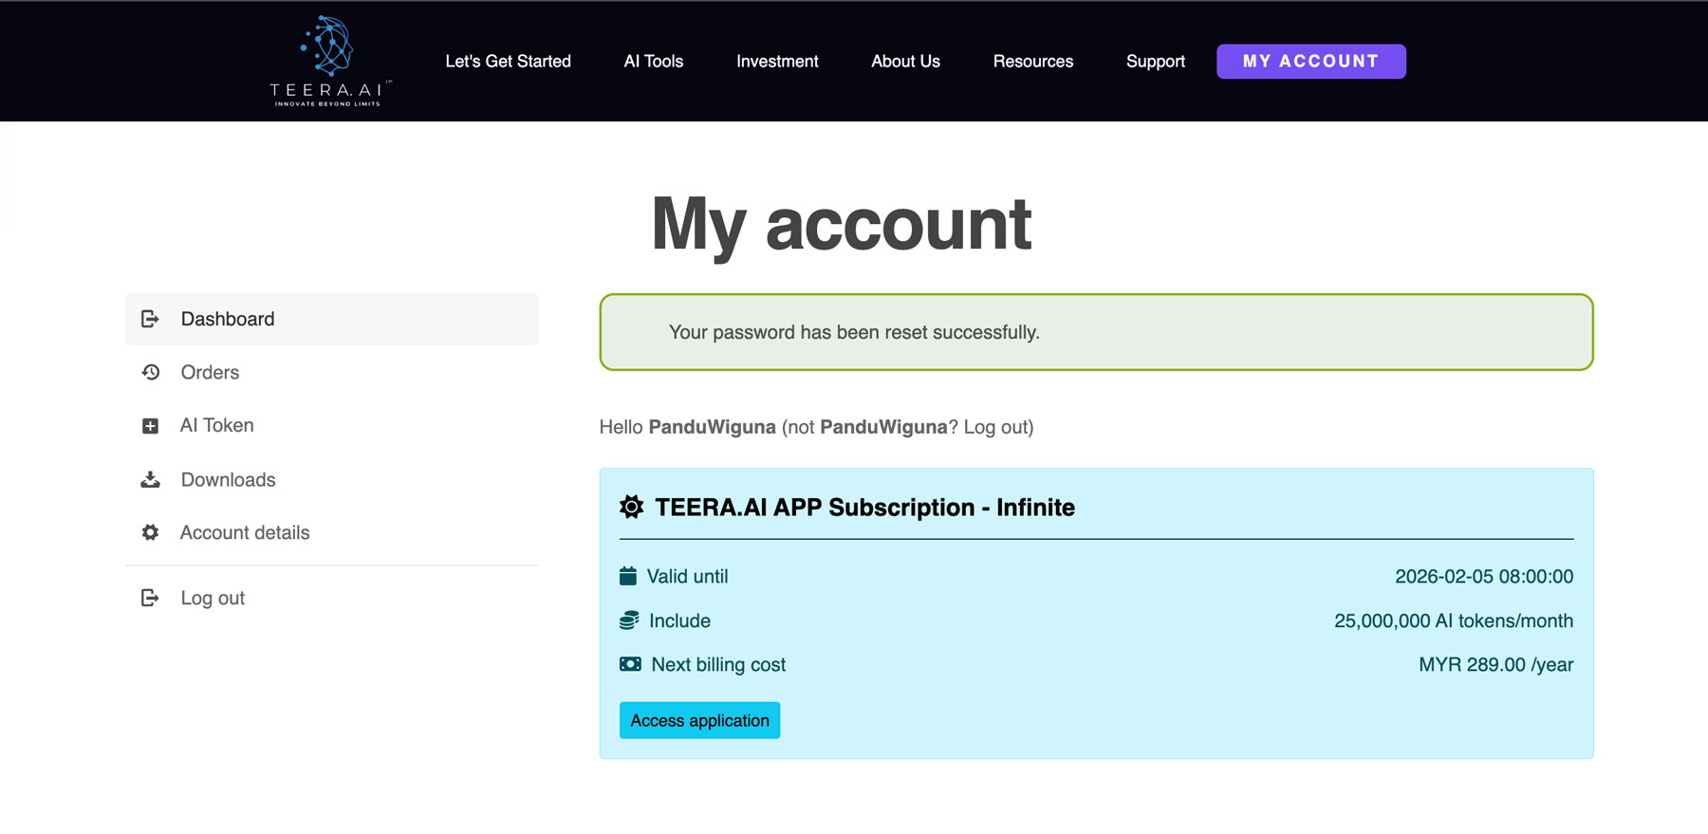Click the password reset success message
This screenshot has width=1708, height=834.
click(1096, 332)
